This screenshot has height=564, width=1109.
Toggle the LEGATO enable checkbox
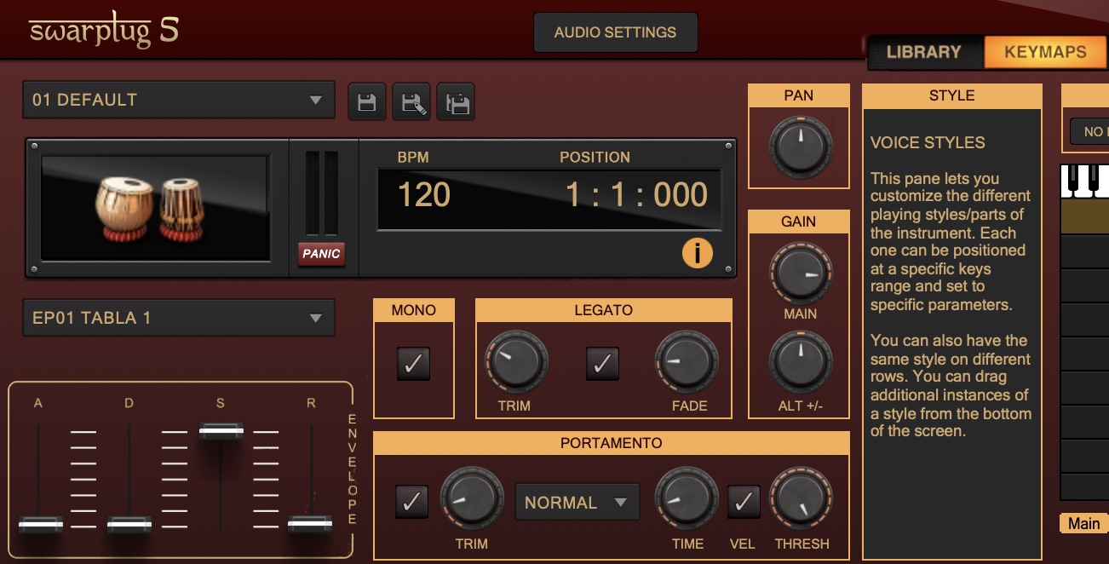(602, 364)
